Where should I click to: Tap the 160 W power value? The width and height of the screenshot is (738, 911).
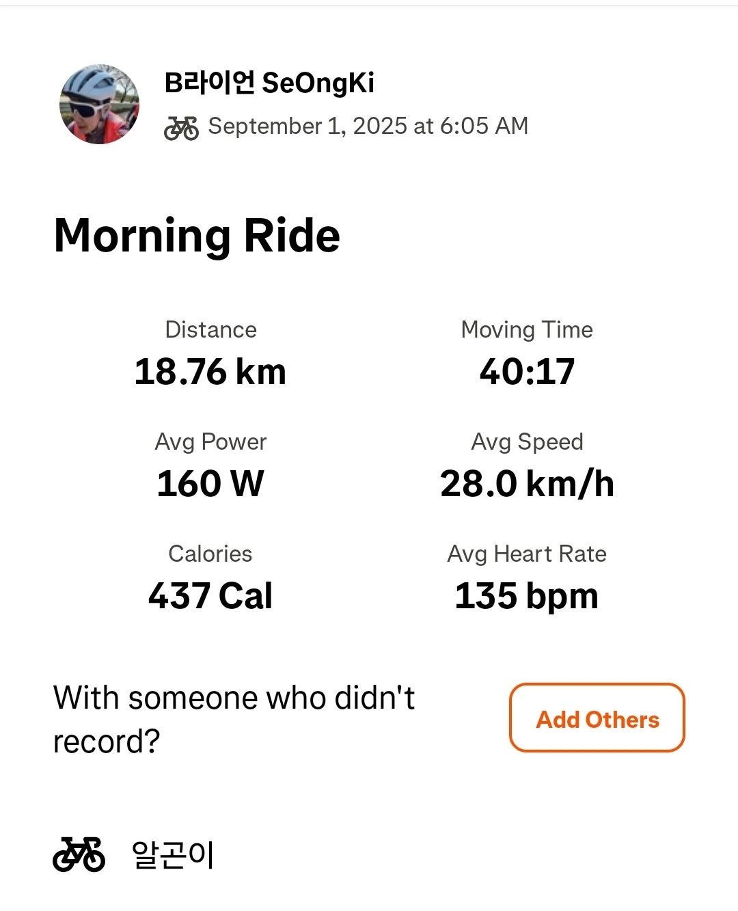click(x=210, y=484)
